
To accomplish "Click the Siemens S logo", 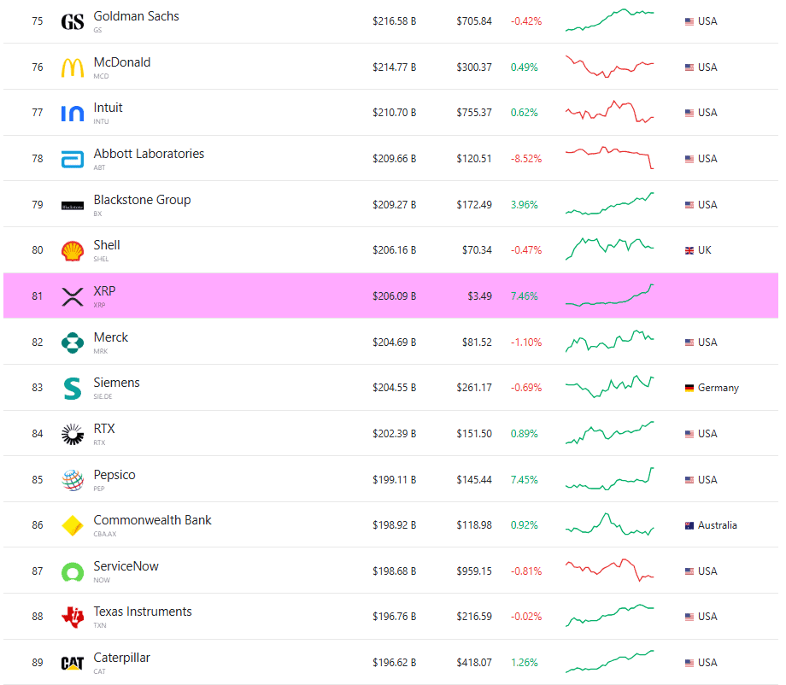I will pyautogui.click(x=72, y=388).
